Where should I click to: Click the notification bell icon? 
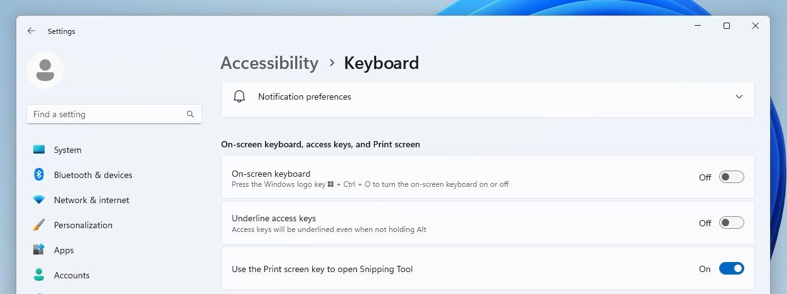(239, 97)
